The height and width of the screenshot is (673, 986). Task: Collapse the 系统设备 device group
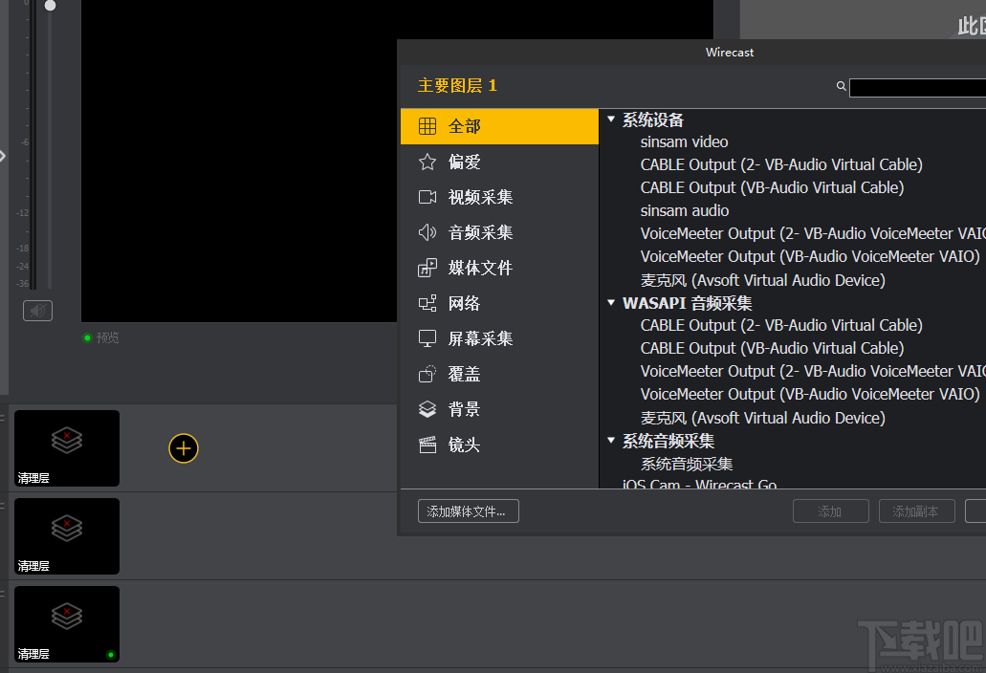pos(612,119)
